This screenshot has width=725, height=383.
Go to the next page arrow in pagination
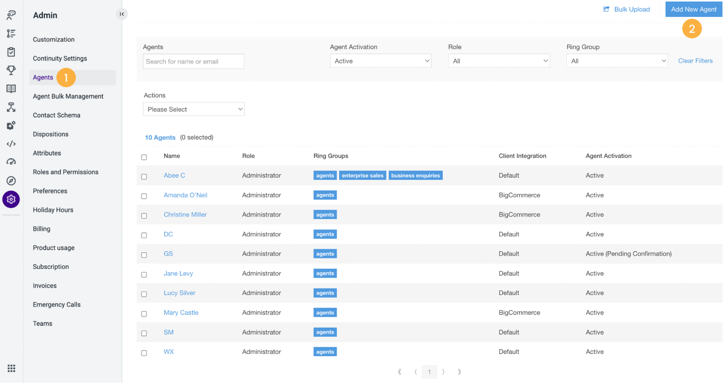pyautogui.click(x=443, y=372)
